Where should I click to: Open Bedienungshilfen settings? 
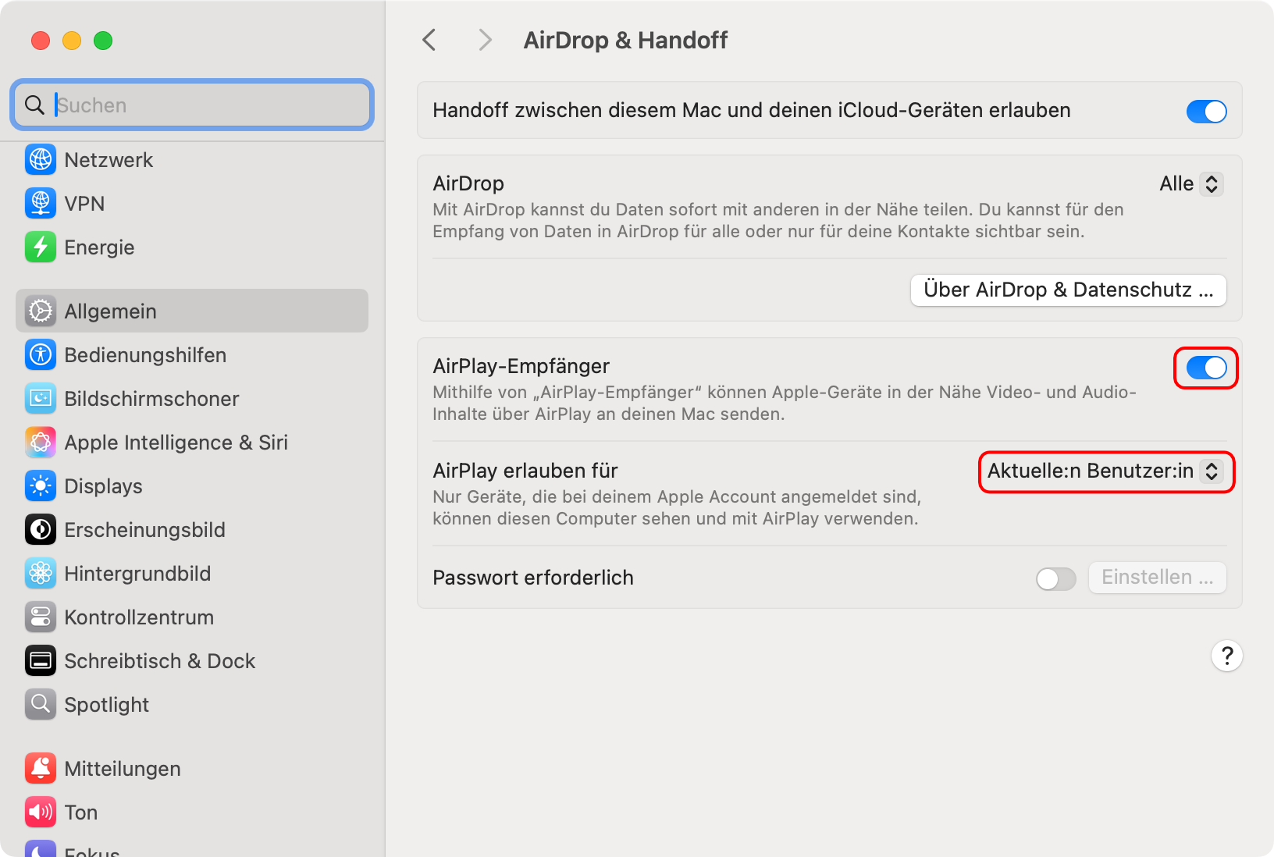point(192,355)
